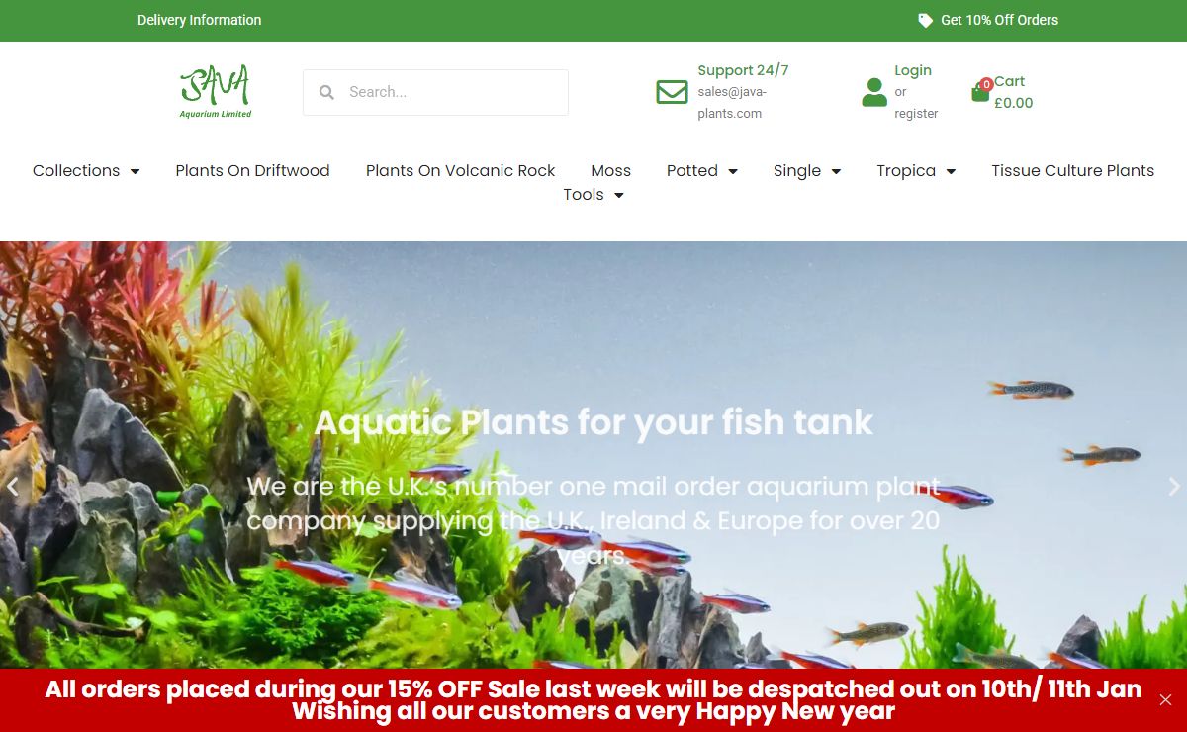Open the Delivery Information link
1187x732 pixels.
click(x=199, y=20)
